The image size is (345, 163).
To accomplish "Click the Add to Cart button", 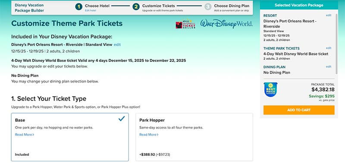I will coord(299,110).
